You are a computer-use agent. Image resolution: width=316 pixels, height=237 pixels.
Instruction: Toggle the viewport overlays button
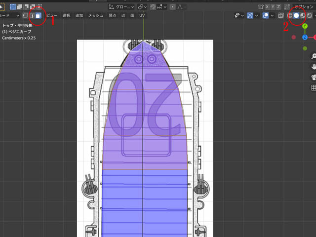tap(266, 15)
